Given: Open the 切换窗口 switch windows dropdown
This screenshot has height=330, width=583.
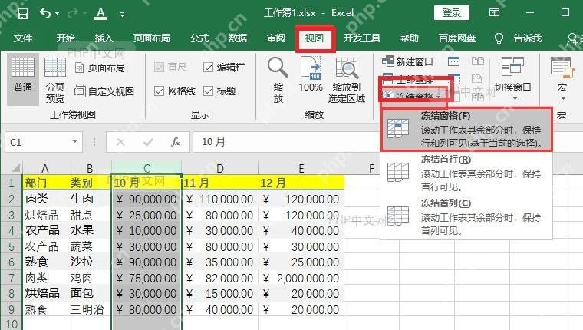Looking at the screenshot, I should [x=512, y=79].
